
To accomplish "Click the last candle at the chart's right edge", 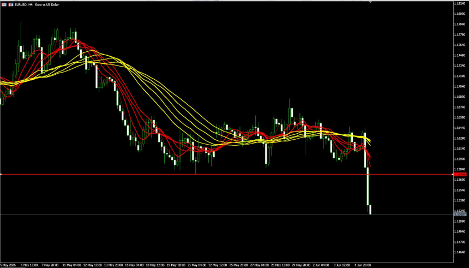I will pyautogui.click(x=370, y=210).
